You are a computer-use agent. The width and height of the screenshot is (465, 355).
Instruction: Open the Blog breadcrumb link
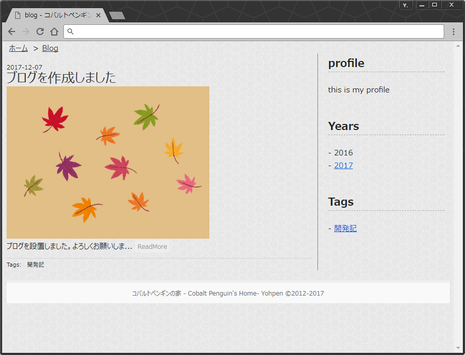(50, 48)
